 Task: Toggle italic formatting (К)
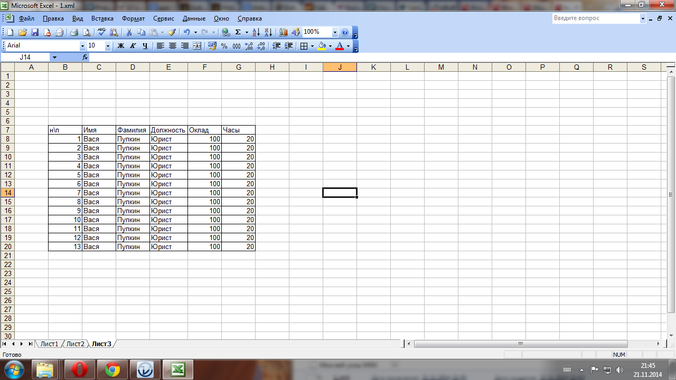tap(133, 46)
